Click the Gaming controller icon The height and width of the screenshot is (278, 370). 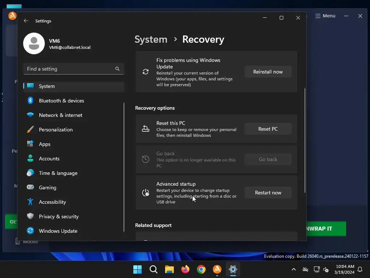(30, 187)
